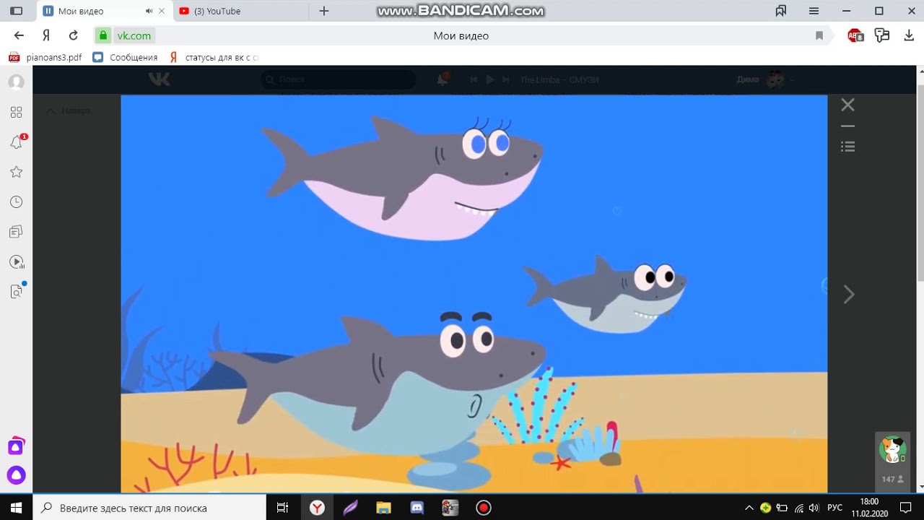Open sidebar notifications bell

coord(16,142)
